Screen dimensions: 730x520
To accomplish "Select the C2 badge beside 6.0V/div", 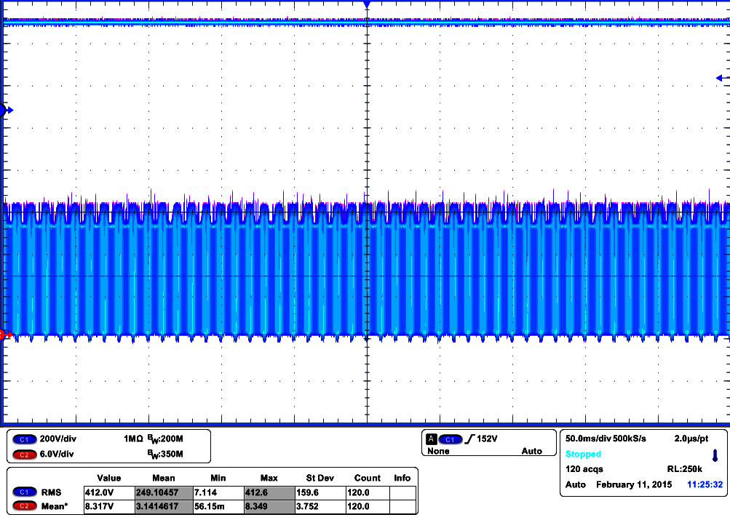I will coord(24,455).
